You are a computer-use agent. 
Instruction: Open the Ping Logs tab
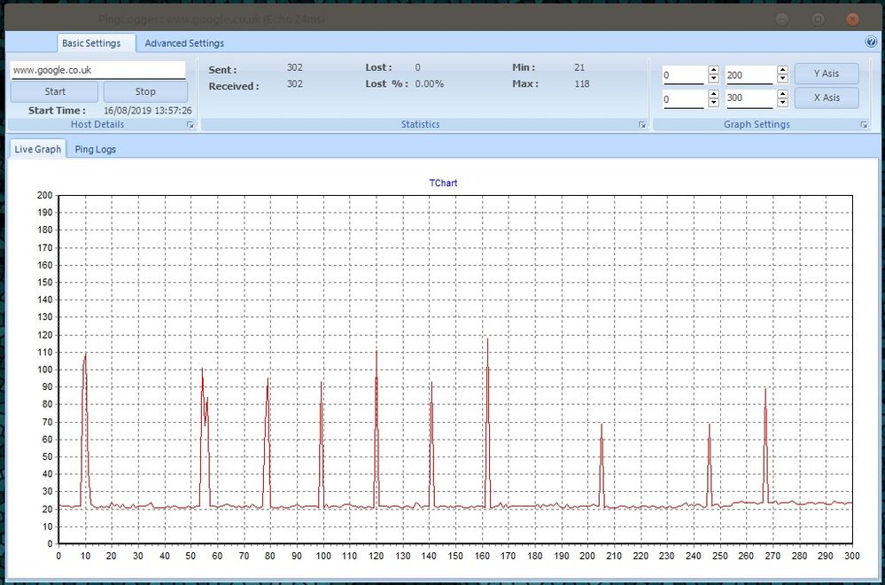96,149
